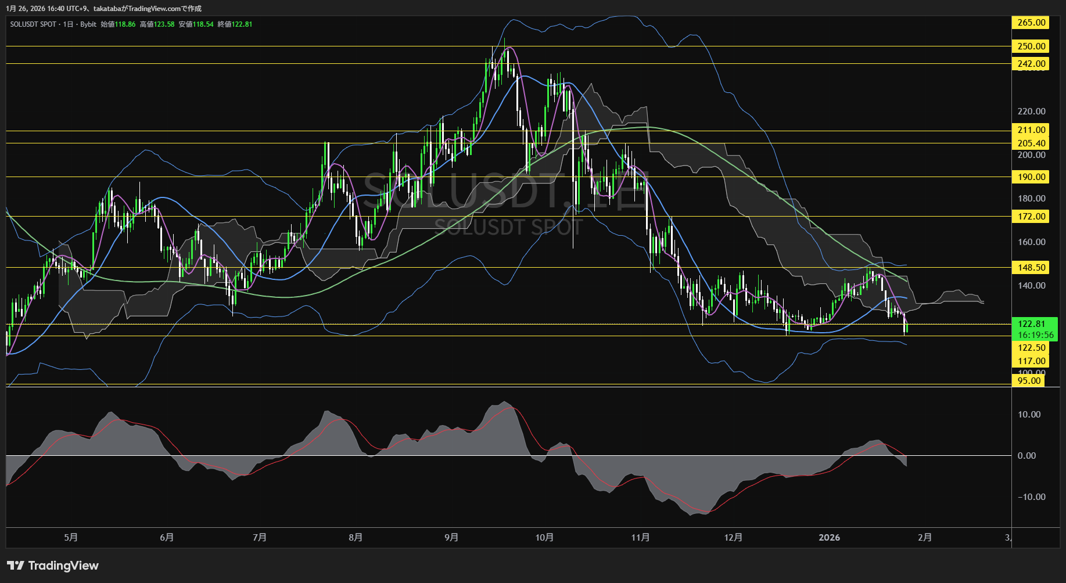The height and width of the screenshot is (583, 1066).
Task: Click the 242.00 price level label
Action: tap(1031, 64)
